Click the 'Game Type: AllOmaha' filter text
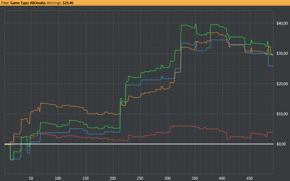 pos(28,3)
